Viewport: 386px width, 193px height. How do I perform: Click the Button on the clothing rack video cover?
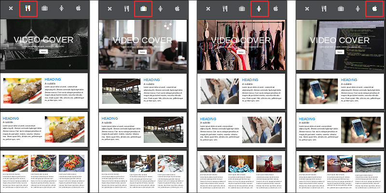(241, 52)
